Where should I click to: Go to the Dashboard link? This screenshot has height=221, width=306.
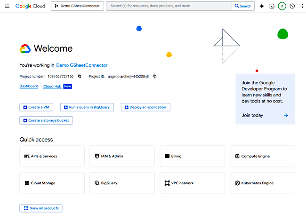(x=29, y=86)
